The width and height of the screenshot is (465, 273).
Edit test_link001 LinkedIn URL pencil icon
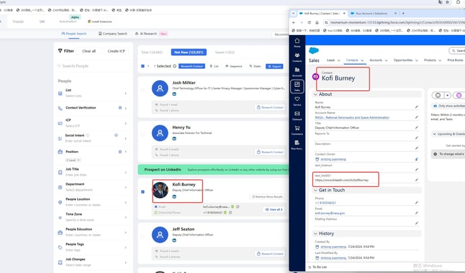click(416, 180)
